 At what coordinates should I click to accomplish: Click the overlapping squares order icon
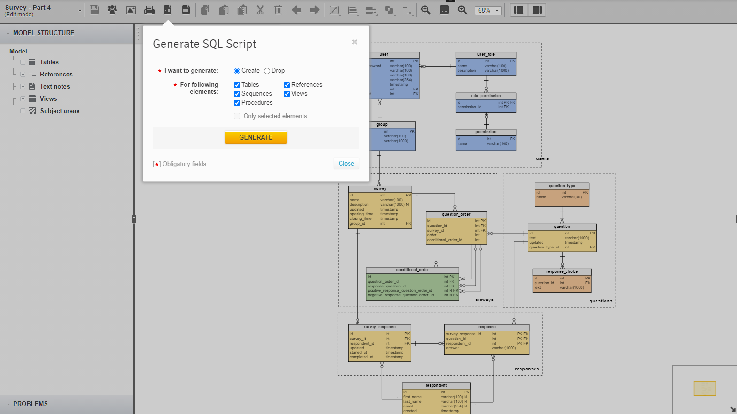point(389,10)
